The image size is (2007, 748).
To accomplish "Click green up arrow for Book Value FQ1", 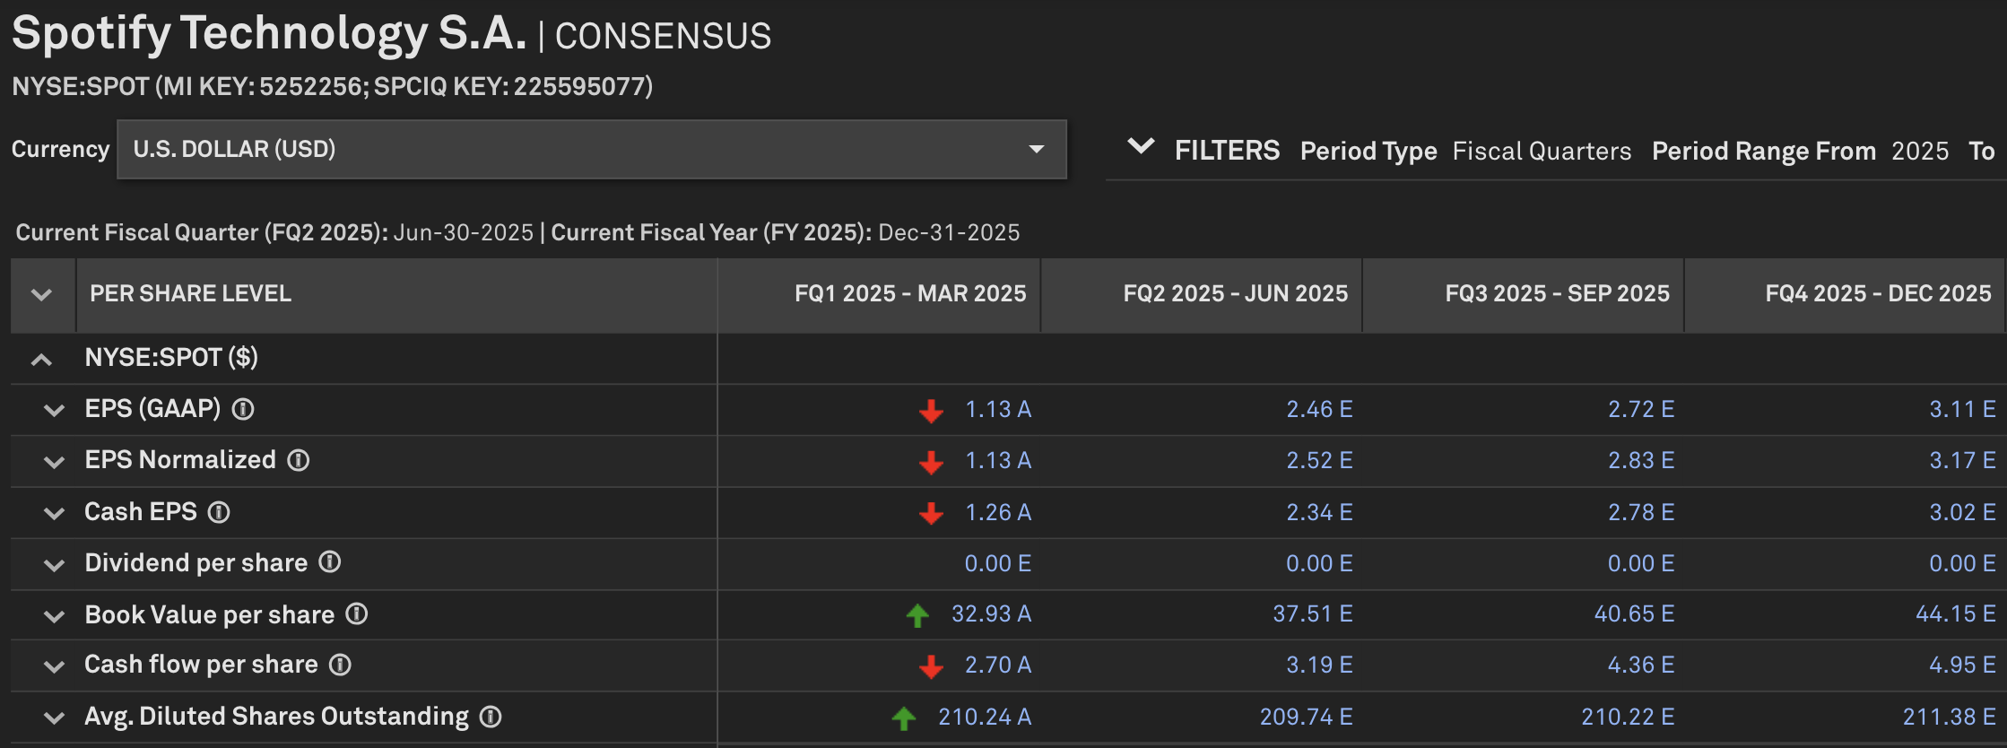I will click(917, 615).
